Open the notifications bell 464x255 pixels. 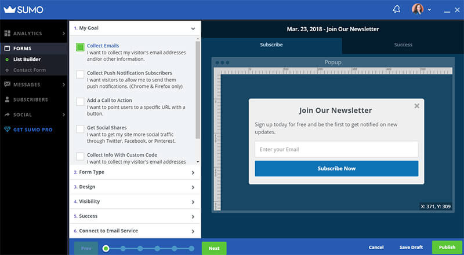tap(396, 9)
